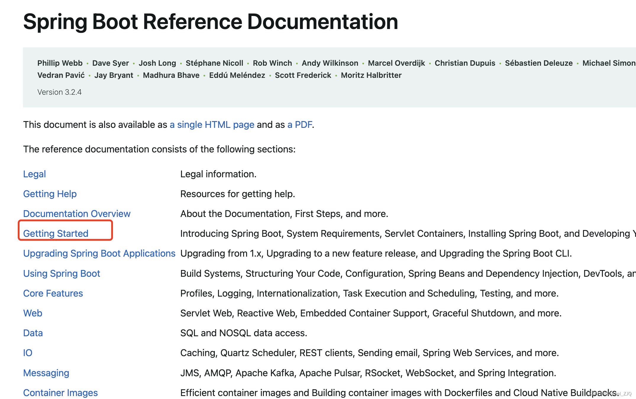Click 'SQL and NOSQL data access.' text
Image resolution: width=636 pixels, height=399 pixels.
[244, 333]
